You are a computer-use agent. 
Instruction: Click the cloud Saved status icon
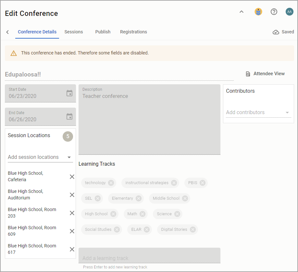(276, 32)
